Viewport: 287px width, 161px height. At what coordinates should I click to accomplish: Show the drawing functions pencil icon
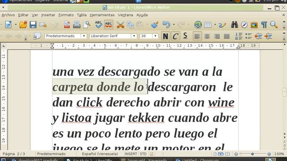222,25
